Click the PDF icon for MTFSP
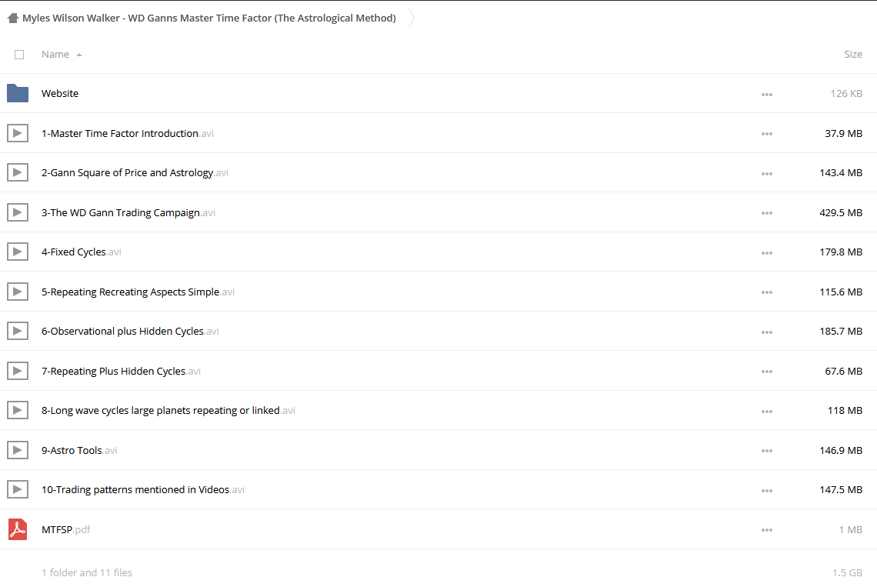877x587 pixels. click(x=18, y=529)
